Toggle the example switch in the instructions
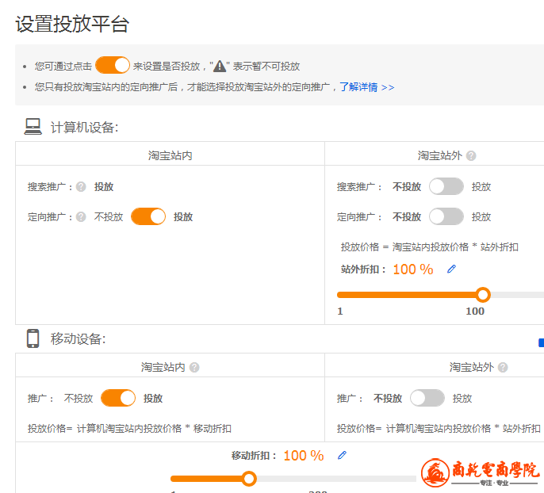The image size is (544, 493). click(113, 65)
